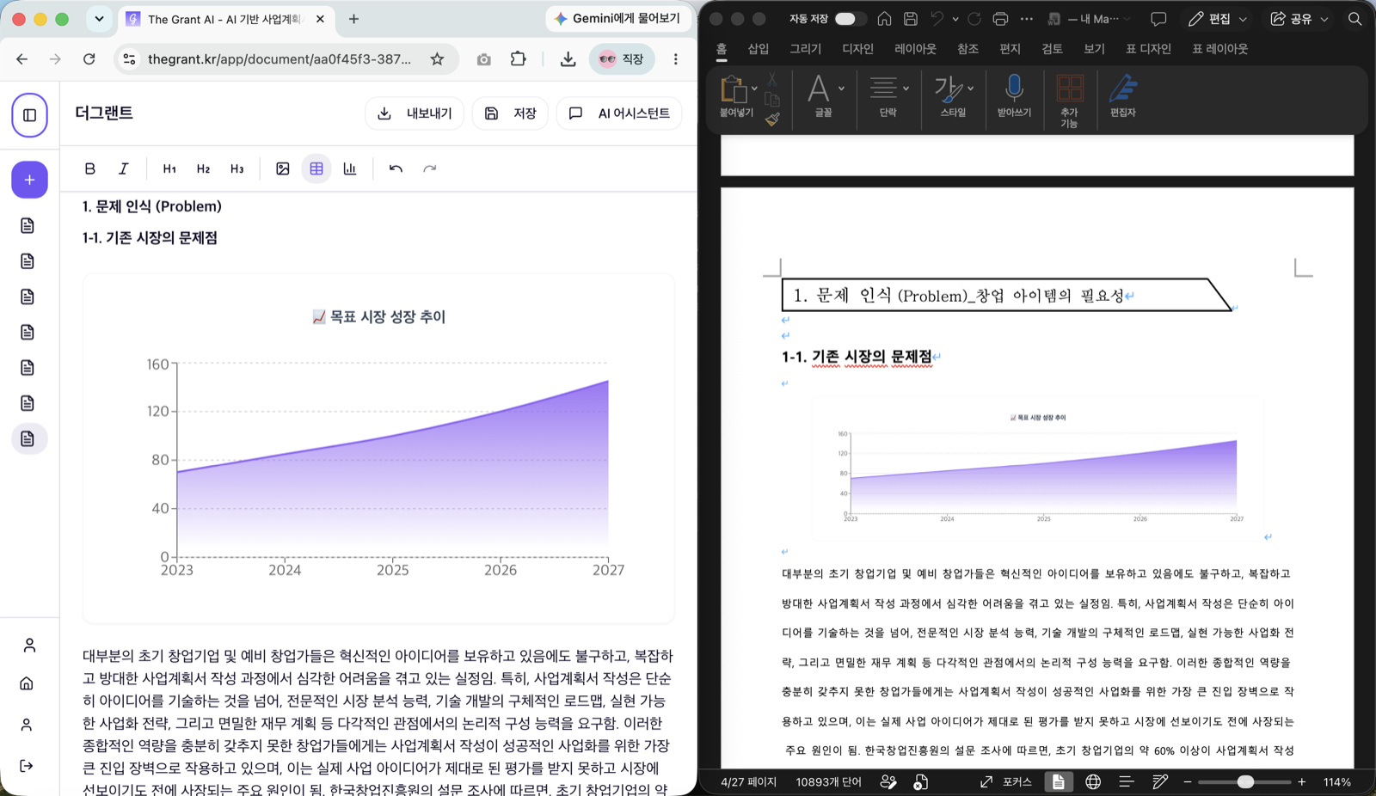Open the AI 어시스턴트 panel
This screenshot has height=796, width=1376.
(x=619, y=113)
